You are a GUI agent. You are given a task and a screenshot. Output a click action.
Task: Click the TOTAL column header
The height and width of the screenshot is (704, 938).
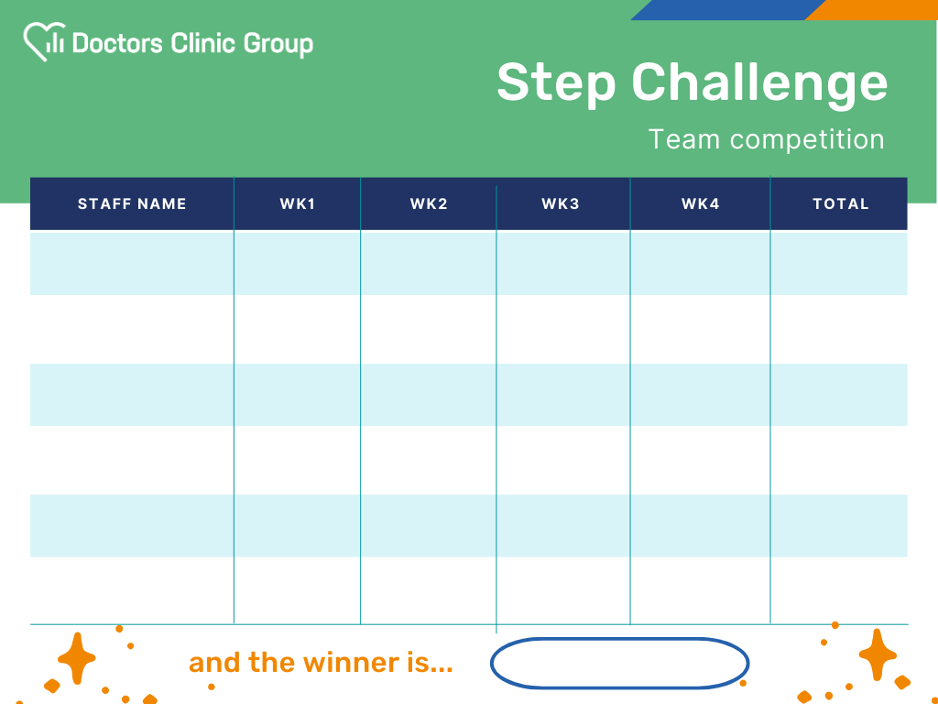coord(839,203)
